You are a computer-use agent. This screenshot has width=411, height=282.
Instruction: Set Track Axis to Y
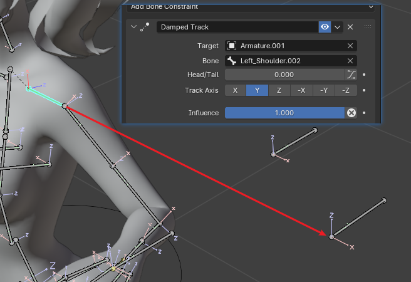(257, 90)
